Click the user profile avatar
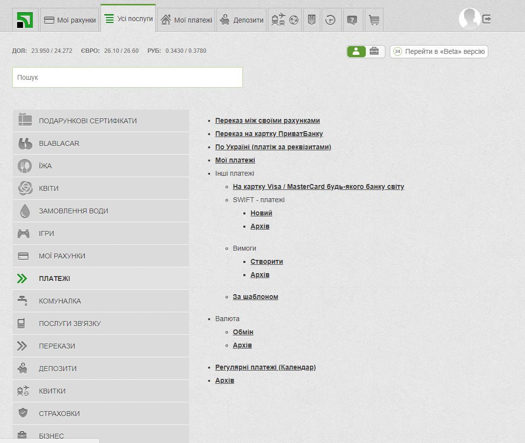525x443 pixels. click(469, 19)
